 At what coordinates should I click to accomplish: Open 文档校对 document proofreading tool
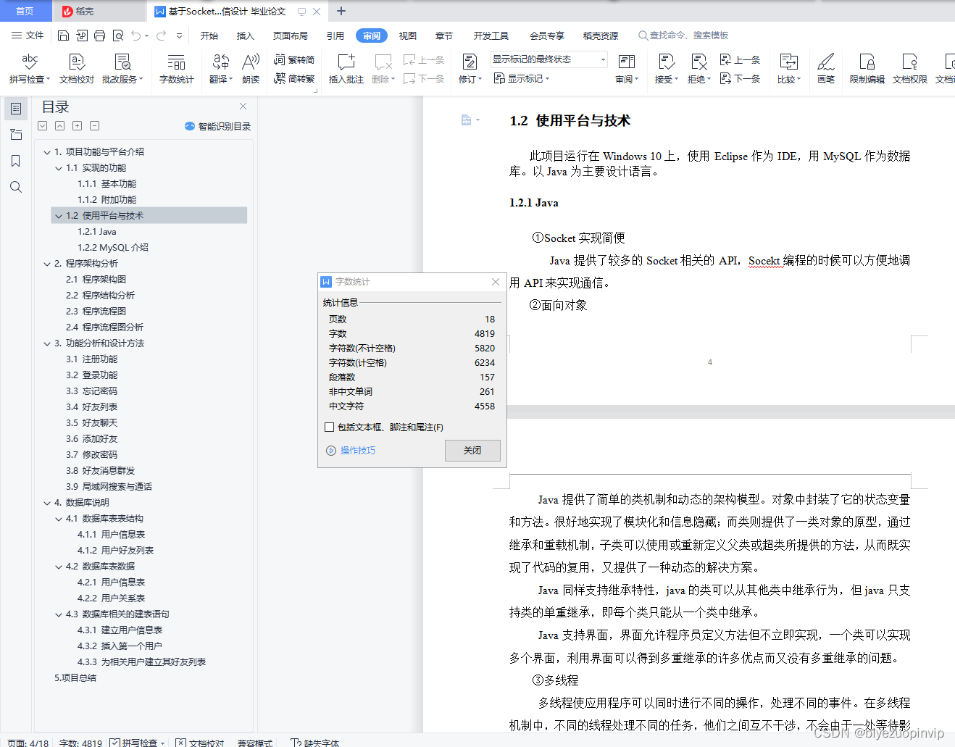(77, 69)
